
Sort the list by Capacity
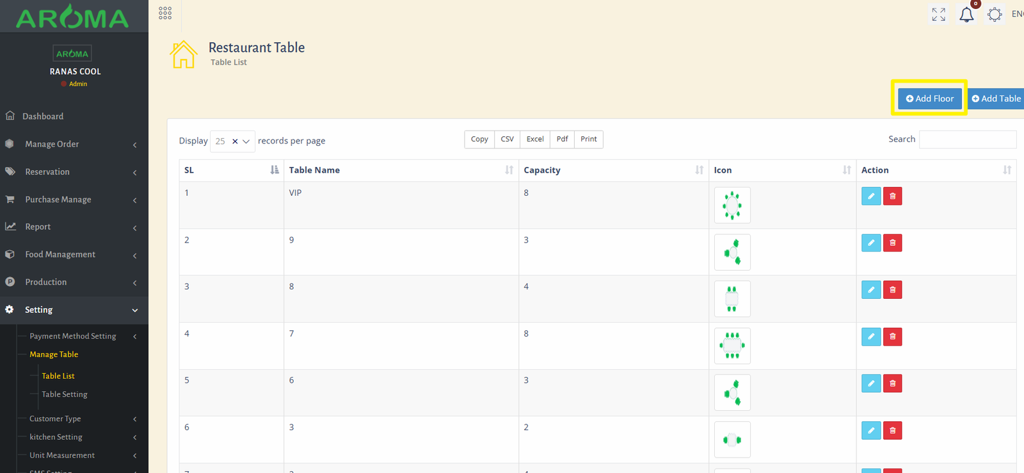(613, 170)
